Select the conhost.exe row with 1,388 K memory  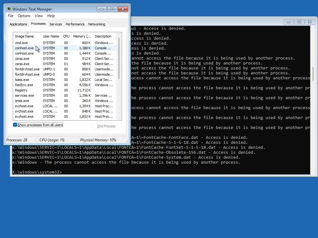(65, 48)
